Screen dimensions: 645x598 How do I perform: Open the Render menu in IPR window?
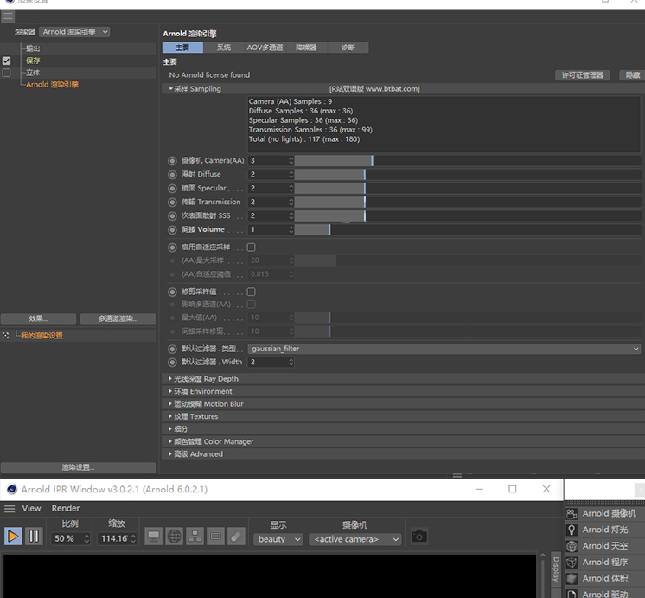[x=66, y=509]
